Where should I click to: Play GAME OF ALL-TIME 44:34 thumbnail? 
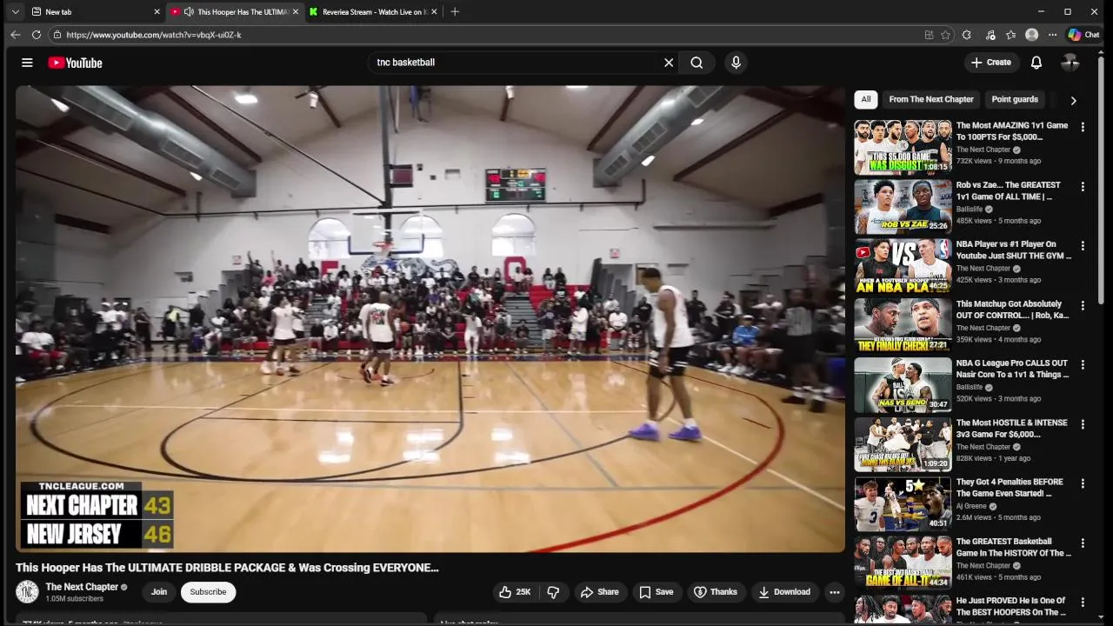pos(903,563)
